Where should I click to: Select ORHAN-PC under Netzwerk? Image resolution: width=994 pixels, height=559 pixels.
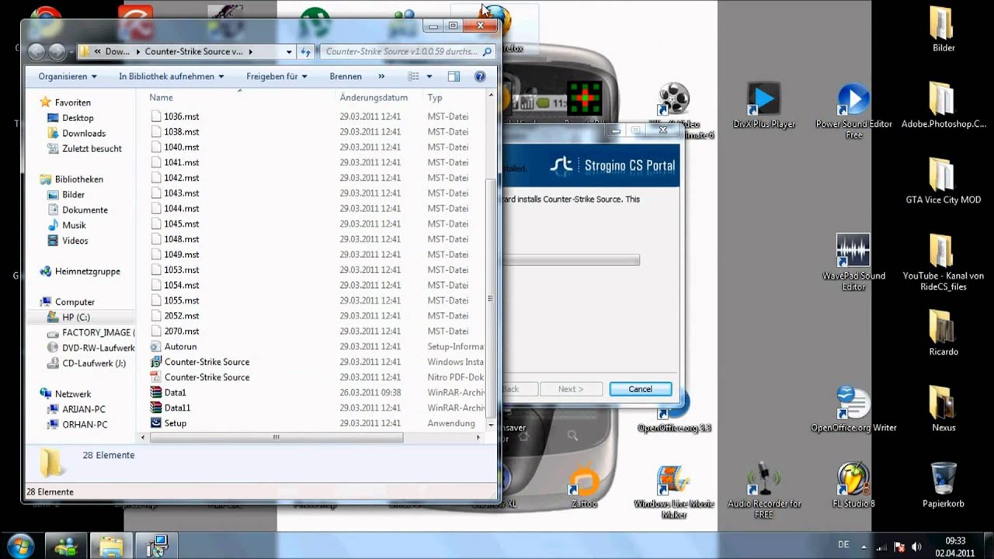coord(85,424)
